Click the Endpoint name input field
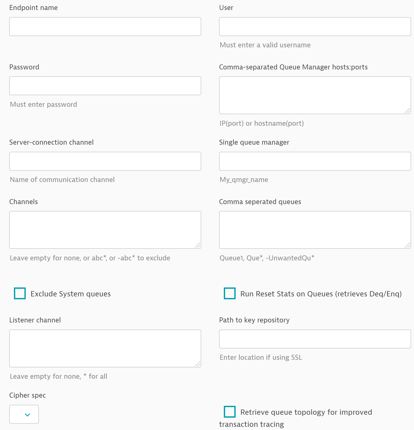Image resolution: width=414 pixels, height=430 pixels. pos(105,26)
